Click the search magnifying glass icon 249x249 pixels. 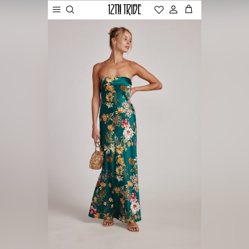pos(70,9)
